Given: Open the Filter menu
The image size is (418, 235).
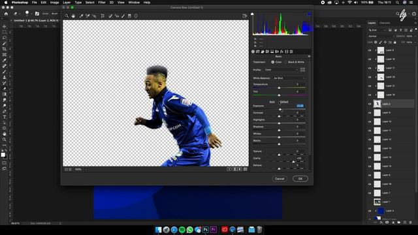Looking at the screenshot, I should pyautogui.click(x=102, y=3).
